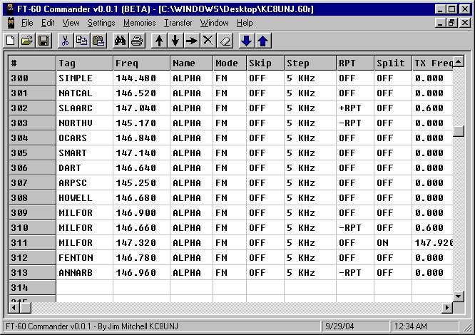Click the vertical scrollbar down arrow
This screenshot has width=475, height=335.
click(x=459, y=296)
